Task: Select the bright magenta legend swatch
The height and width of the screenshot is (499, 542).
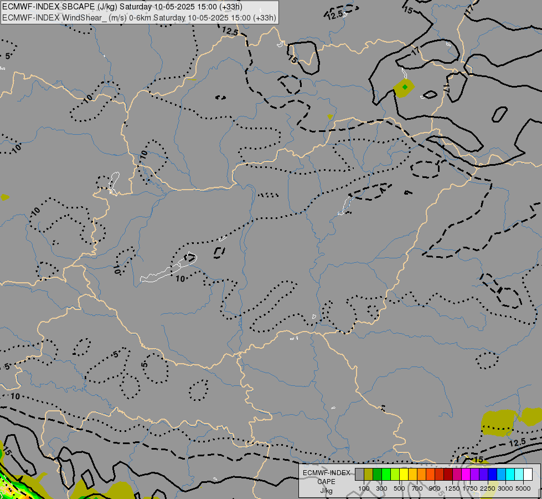Action: coord(466,475)
